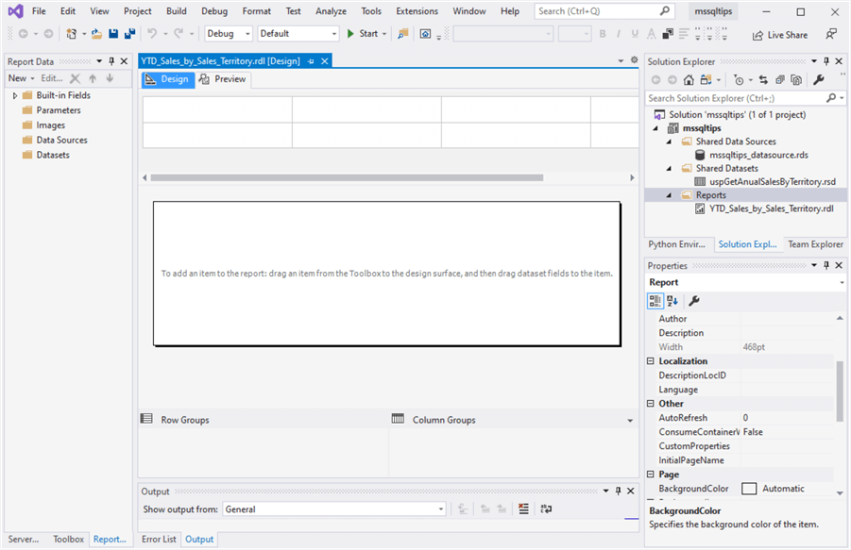Toggle word wrap in Output panel
The height and width of the screenshot is (550, 851).
546,509
